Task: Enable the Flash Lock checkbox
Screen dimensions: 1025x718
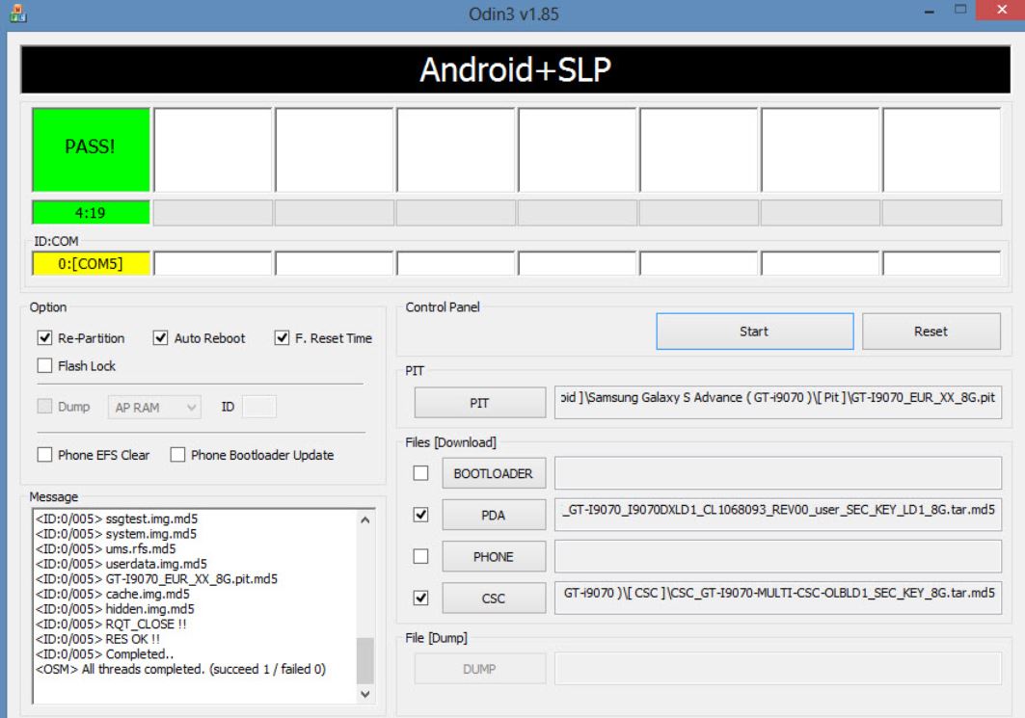Action: pos(44,365)
